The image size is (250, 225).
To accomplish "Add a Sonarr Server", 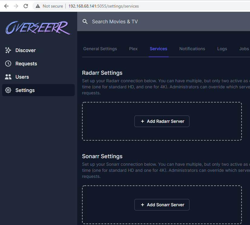I will pos(162,205).
